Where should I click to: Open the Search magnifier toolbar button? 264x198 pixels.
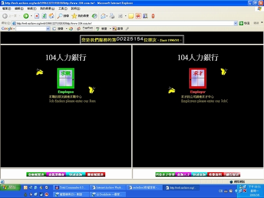click(63, 16)
